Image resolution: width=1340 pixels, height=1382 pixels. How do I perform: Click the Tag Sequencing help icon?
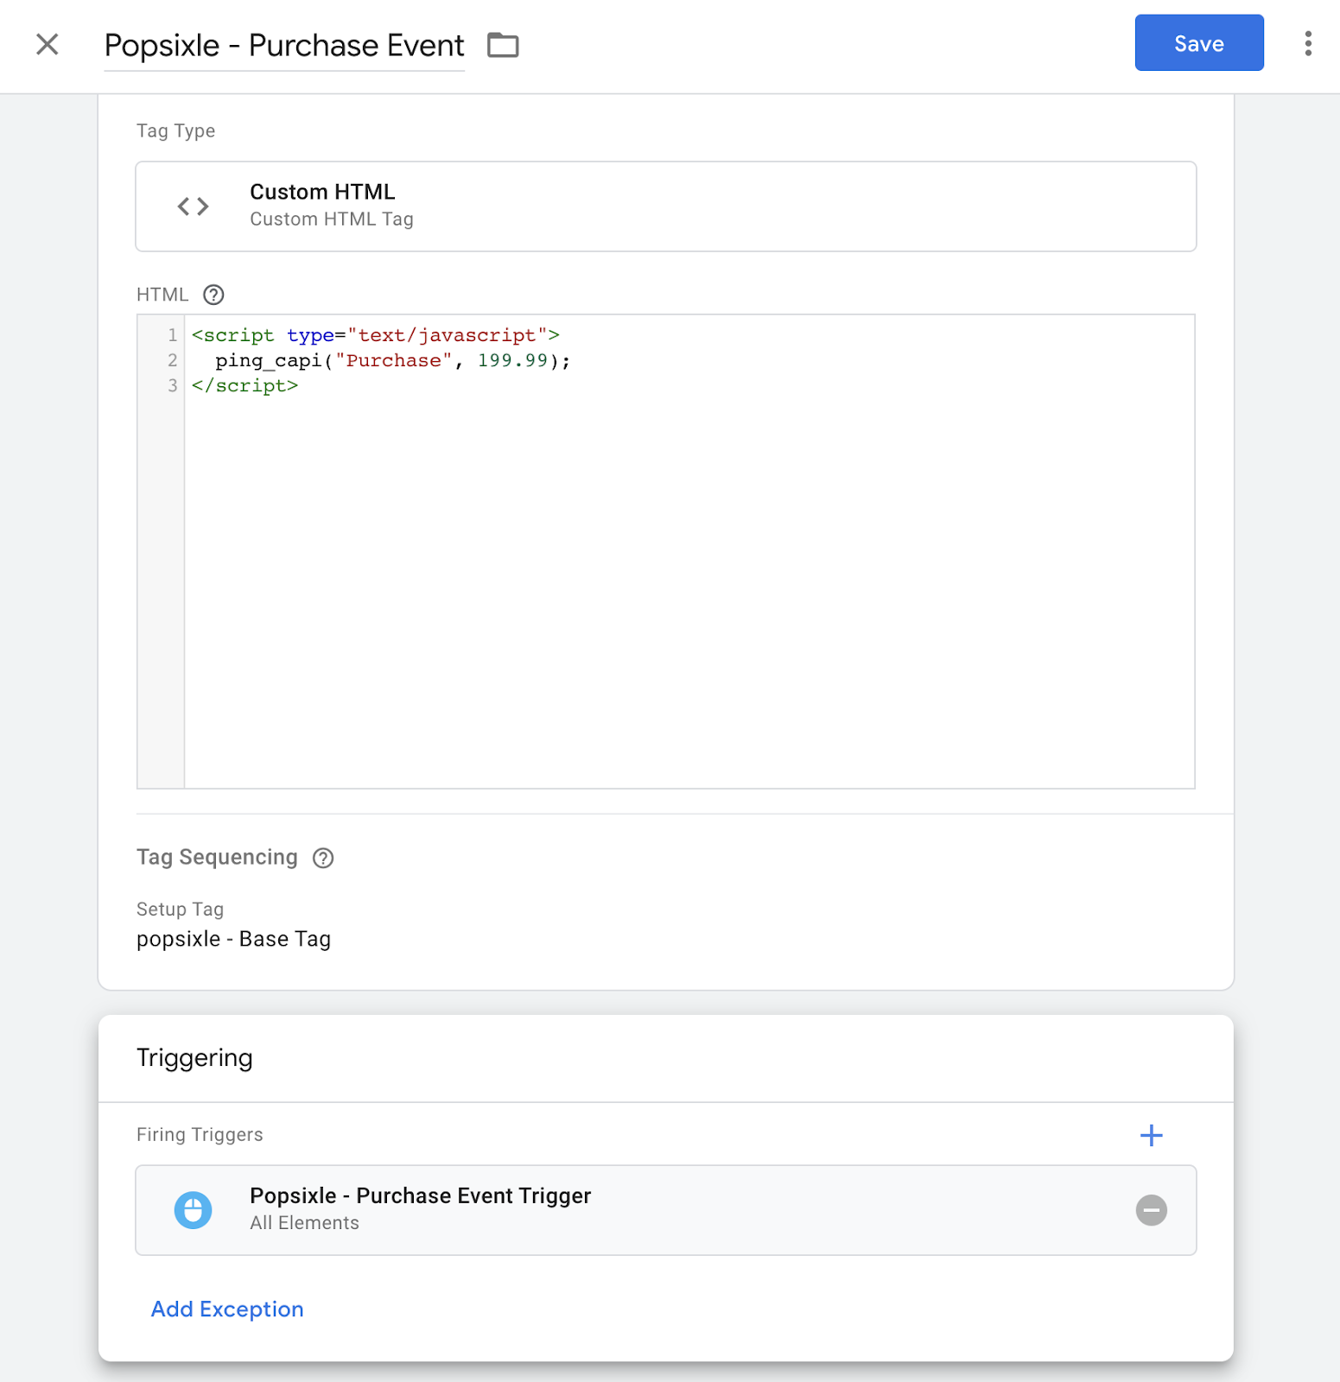323,858
